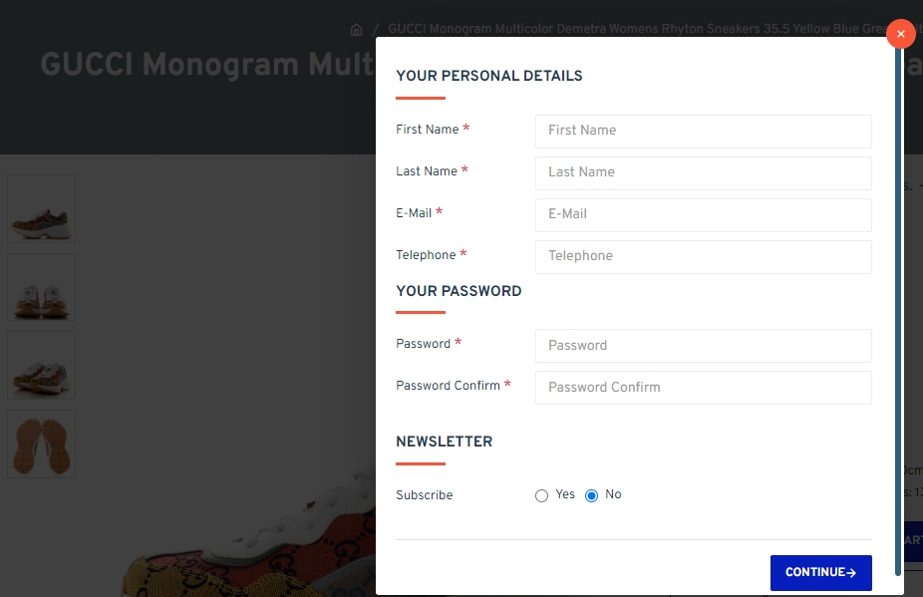The width and height of the screenshot is (923, 597).
Task: Close the registration popup with the X icon
Action: click(x=900, y=34)
